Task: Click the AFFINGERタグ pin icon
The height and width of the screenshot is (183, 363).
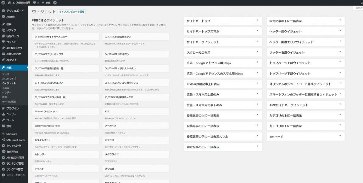Action: [3, 48]
